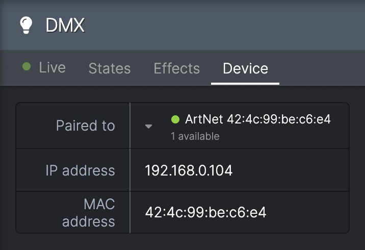Click the empty DMX header bar area
The width and height of the screenshot is (365, 250).
tap(223, 25)
